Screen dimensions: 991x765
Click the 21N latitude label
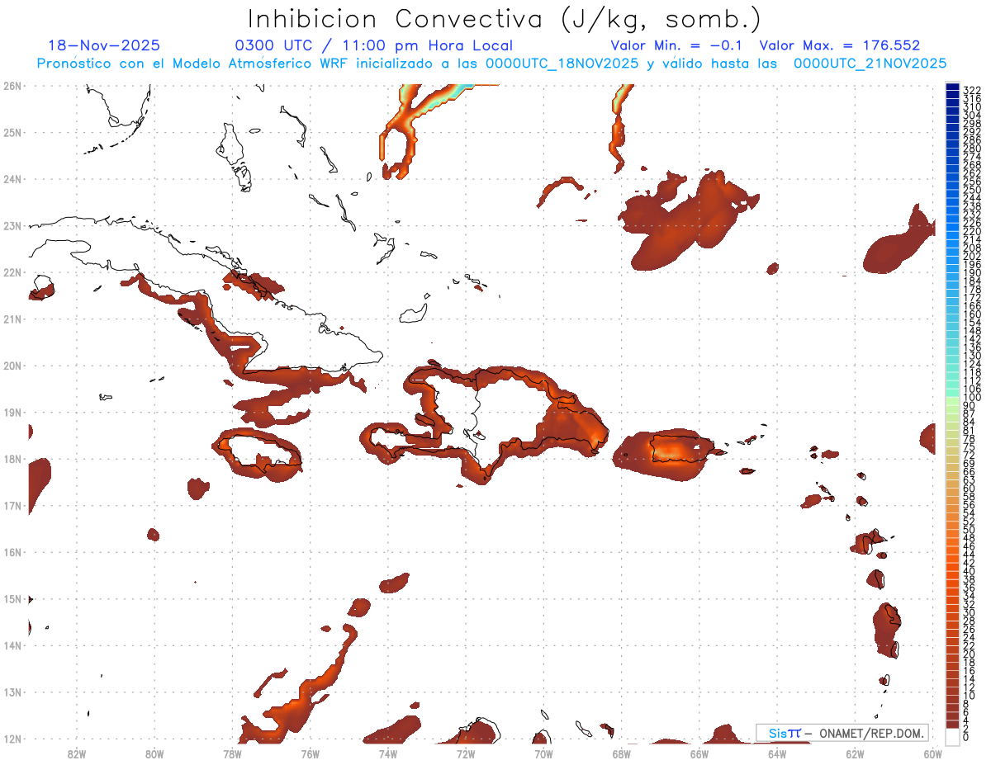click(x=12, y=319)
